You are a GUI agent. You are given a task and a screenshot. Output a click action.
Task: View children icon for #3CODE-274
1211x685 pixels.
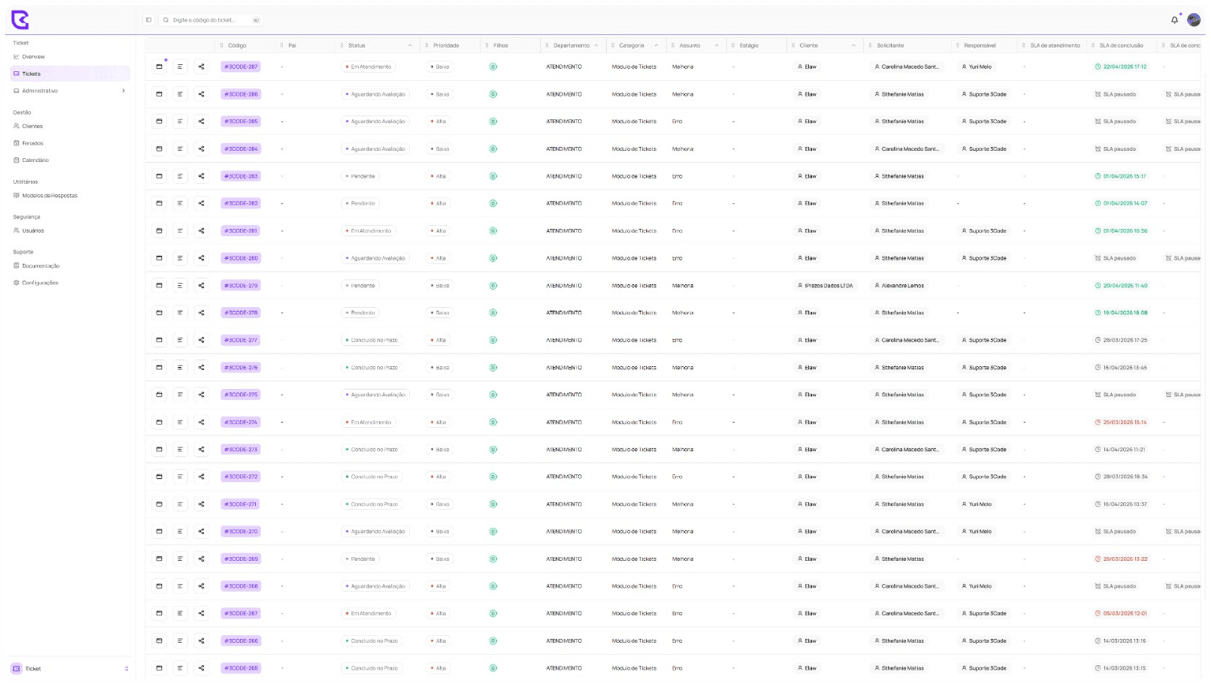493,422
